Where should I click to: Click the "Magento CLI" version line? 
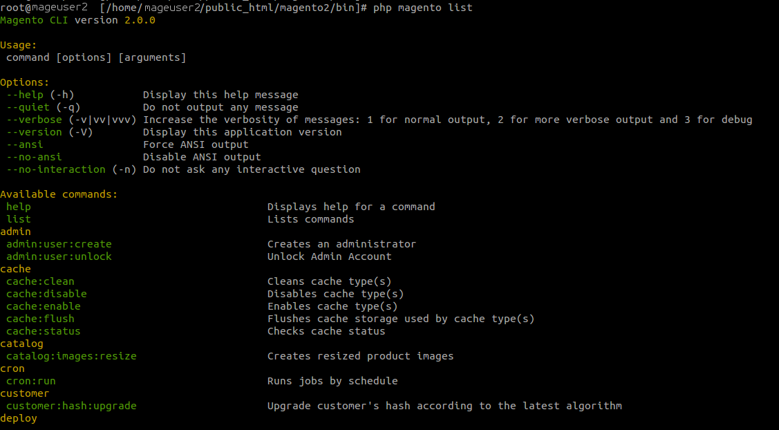click(x=77, y=20)
